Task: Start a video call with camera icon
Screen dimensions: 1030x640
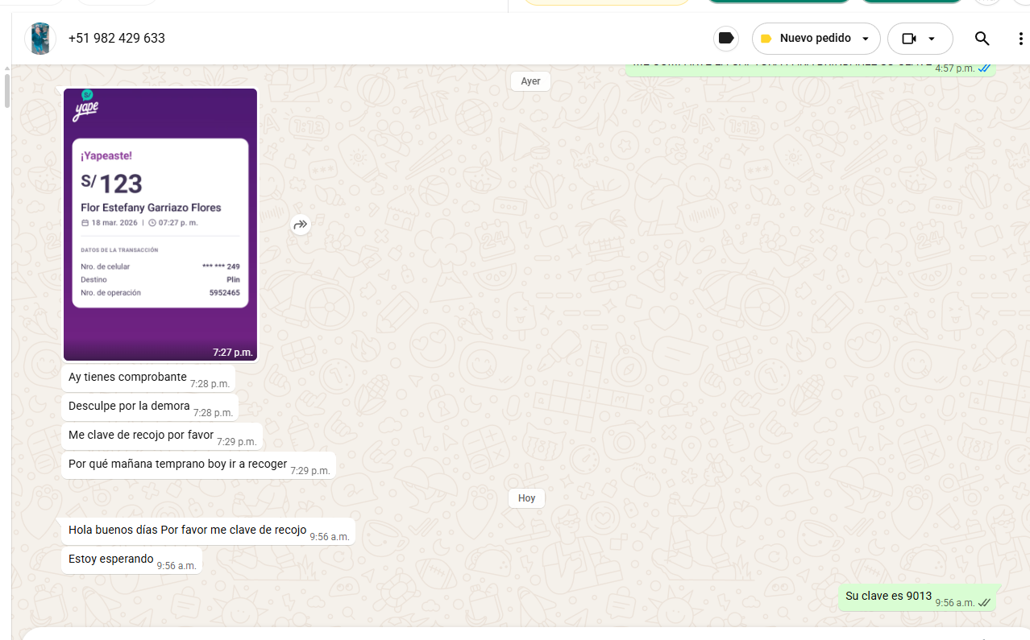Action: pyautogui.click(x=909, y=39)
